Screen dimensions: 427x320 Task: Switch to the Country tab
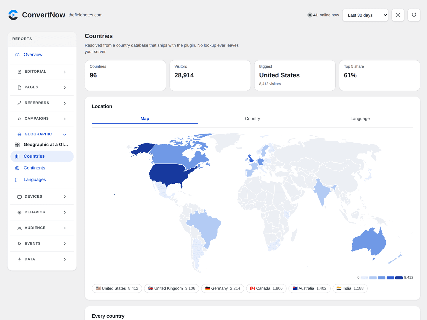pyautogui.click(x=252, y=119)
